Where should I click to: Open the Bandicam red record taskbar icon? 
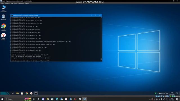pyautogui.click(x=75, y=99)
